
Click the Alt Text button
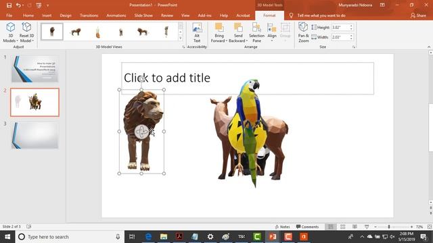click(197, 32)
